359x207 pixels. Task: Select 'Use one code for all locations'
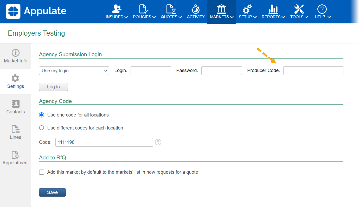pyautogui.click(x=42, y=115)
